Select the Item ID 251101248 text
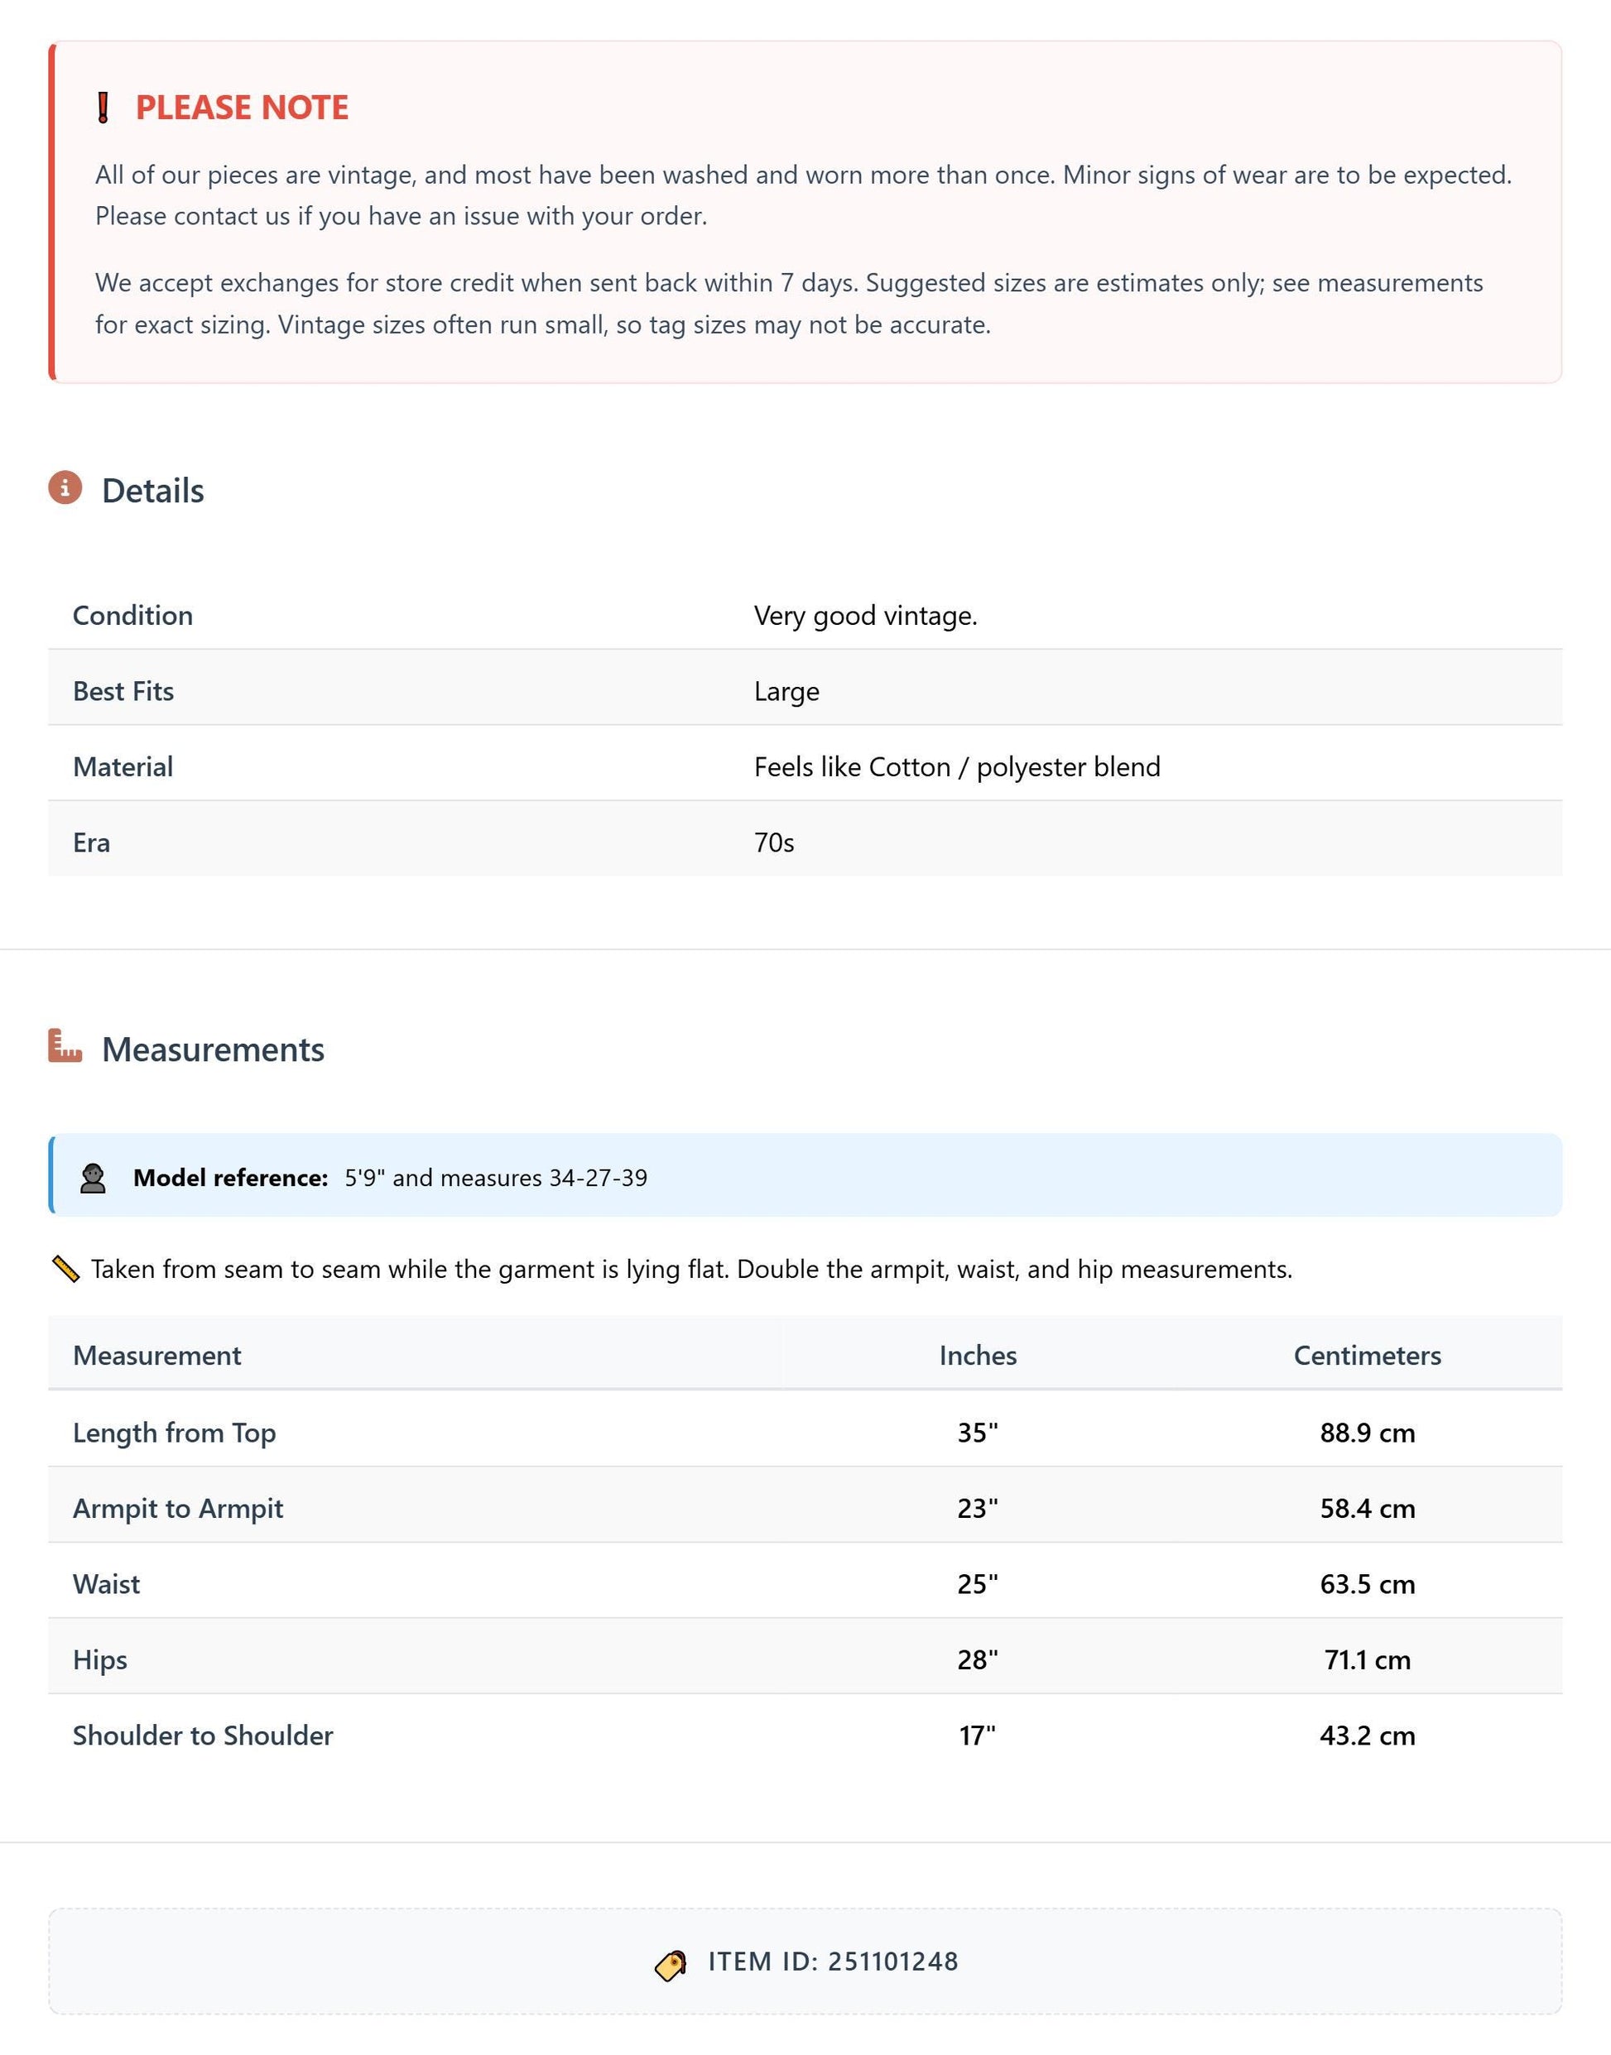Screen dimensions: 1611x2055 (x=833, y=1961)
